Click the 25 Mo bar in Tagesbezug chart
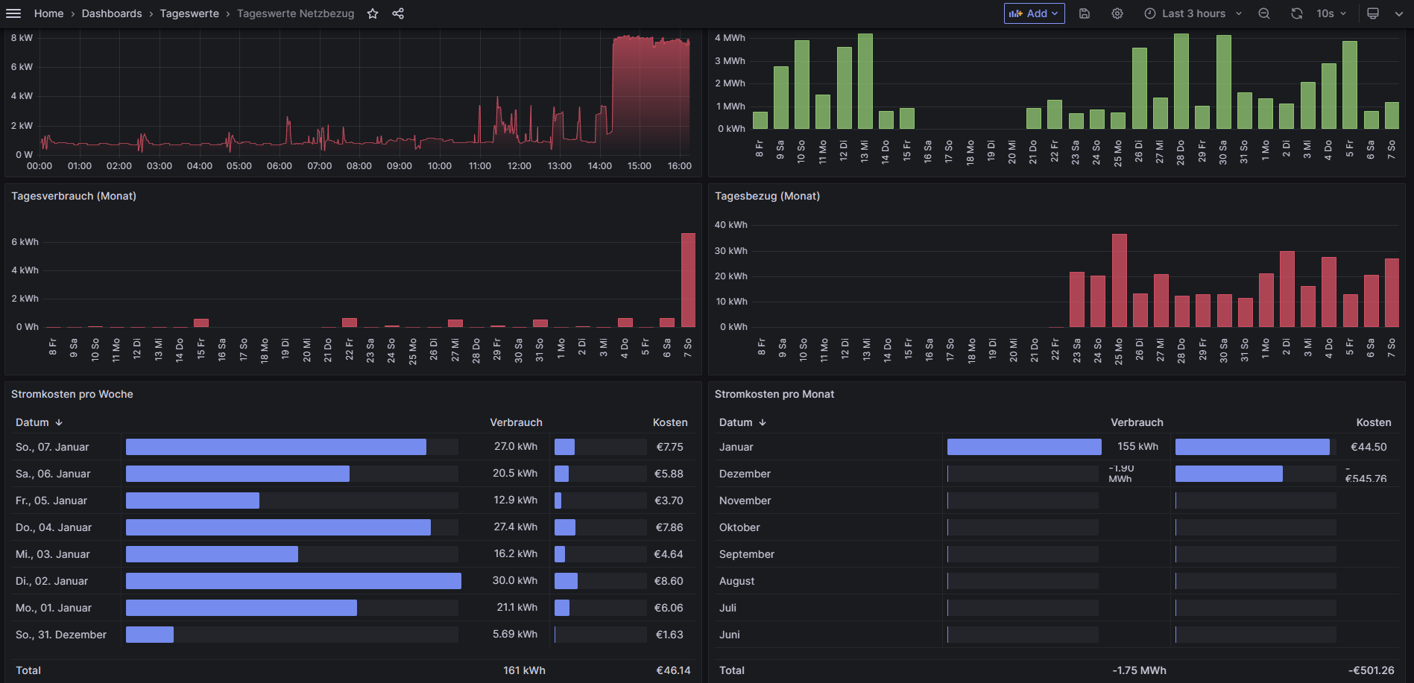Screen dimensions: 1414x683 tap(1119, 280)
